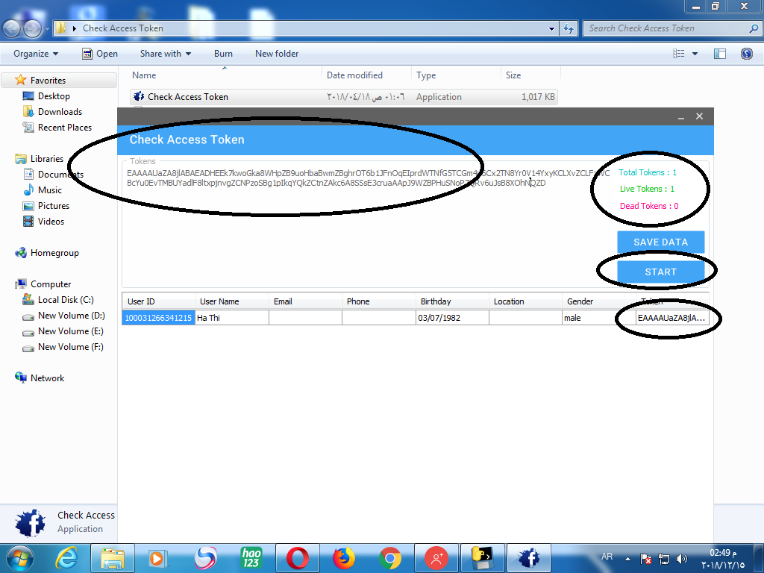Click Burn in the Explorer toolbar

223,54
